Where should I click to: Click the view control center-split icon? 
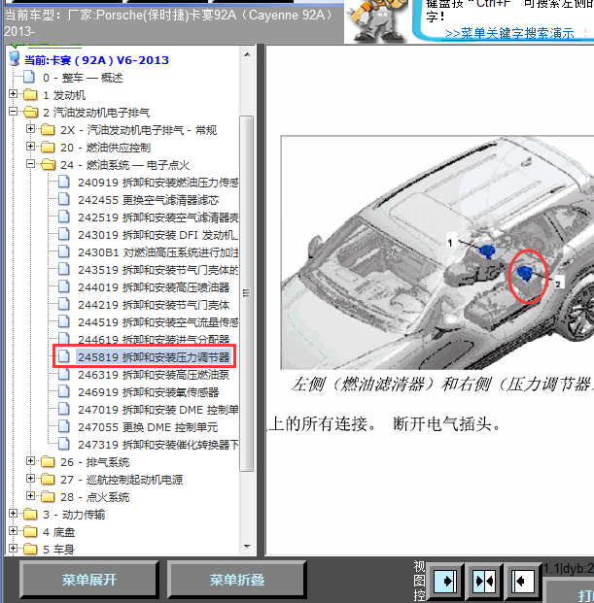[x=484, y=581]
